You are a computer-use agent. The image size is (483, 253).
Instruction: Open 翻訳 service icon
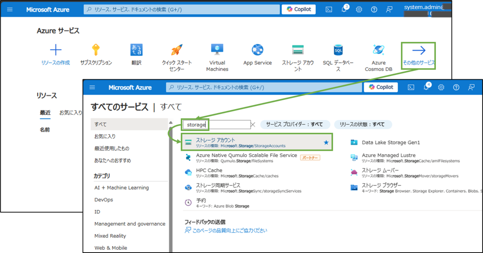[x=136, y=50]
